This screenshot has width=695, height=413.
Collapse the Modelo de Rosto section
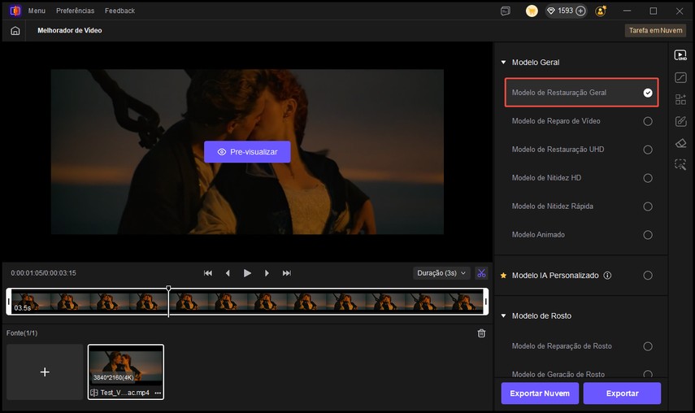click(503, 316)
